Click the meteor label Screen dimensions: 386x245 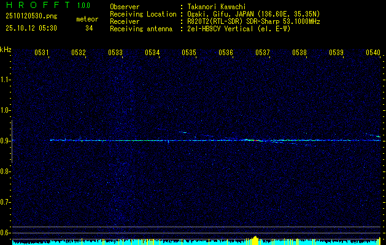(x=87, y=19)
